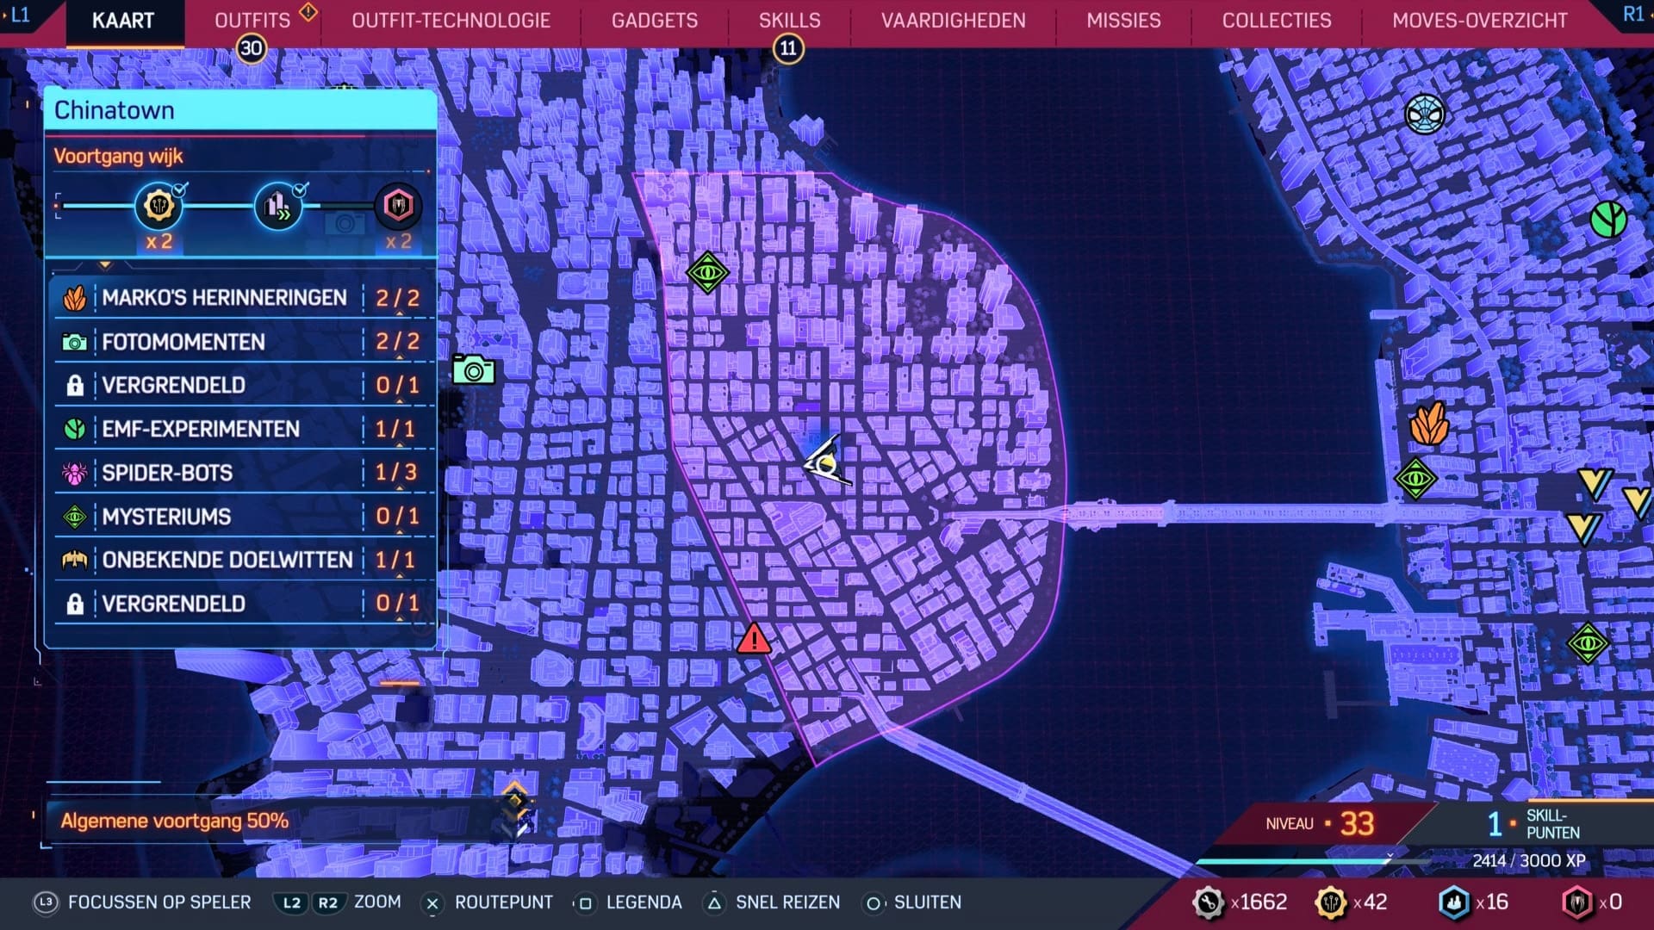The image size is (1654, 930).
Task: Open the COLLECTIES tab
Action: [x=1275, y=21]
